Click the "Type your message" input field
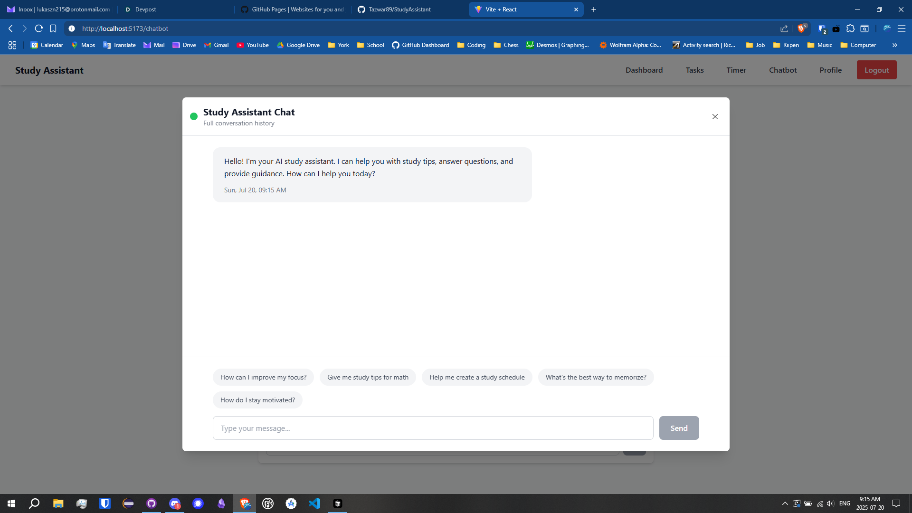Viewport: 912px width, 513px height. point(433,428)
